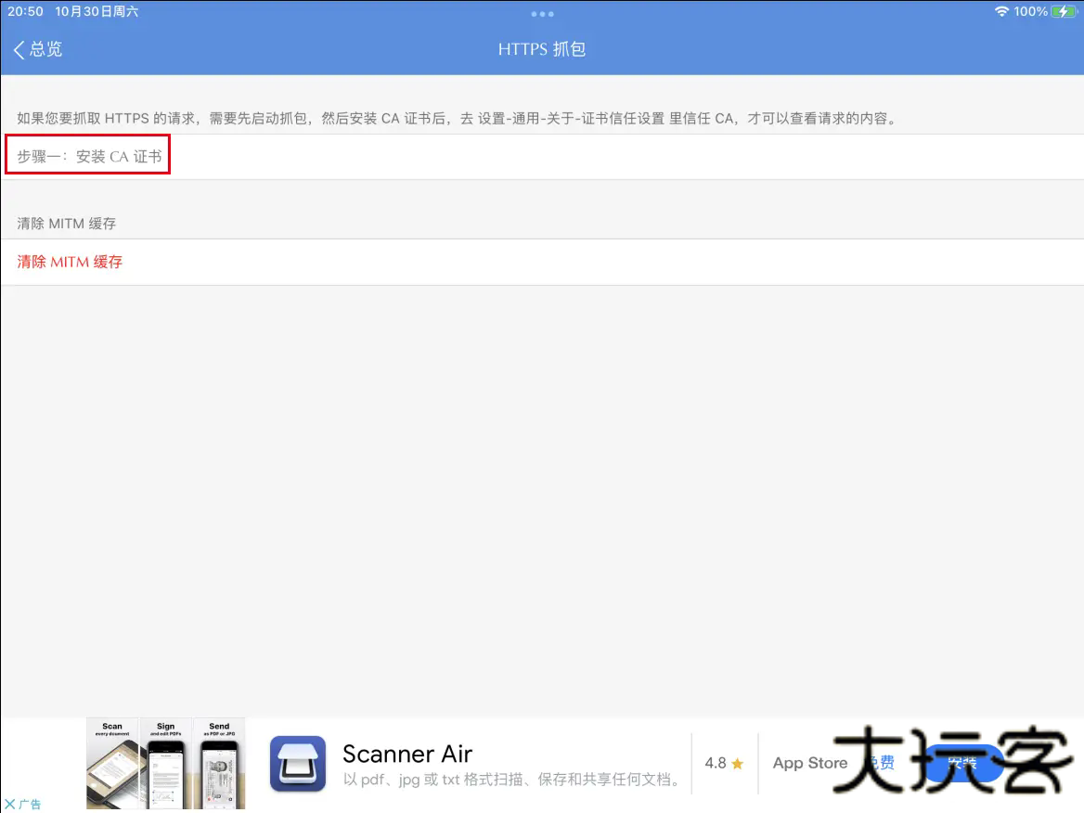The image size is (1084, 813).
Task: Tap the 安装 install pill button
Action: pyautogui.click(x=965, y=763)
